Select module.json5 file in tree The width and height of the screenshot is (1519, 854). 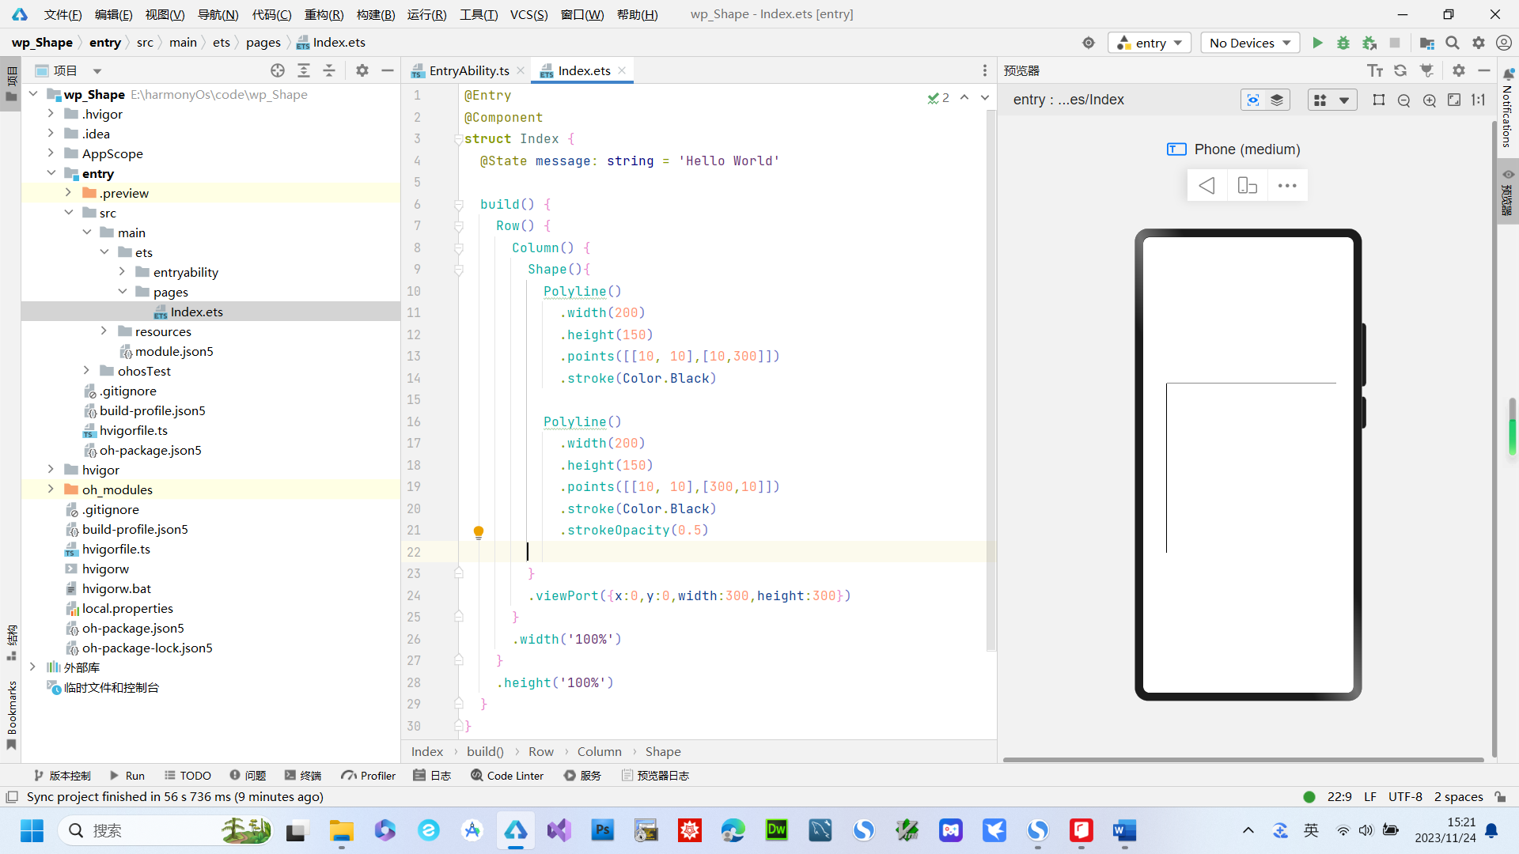pyautogui.click(x=173, y=351)
